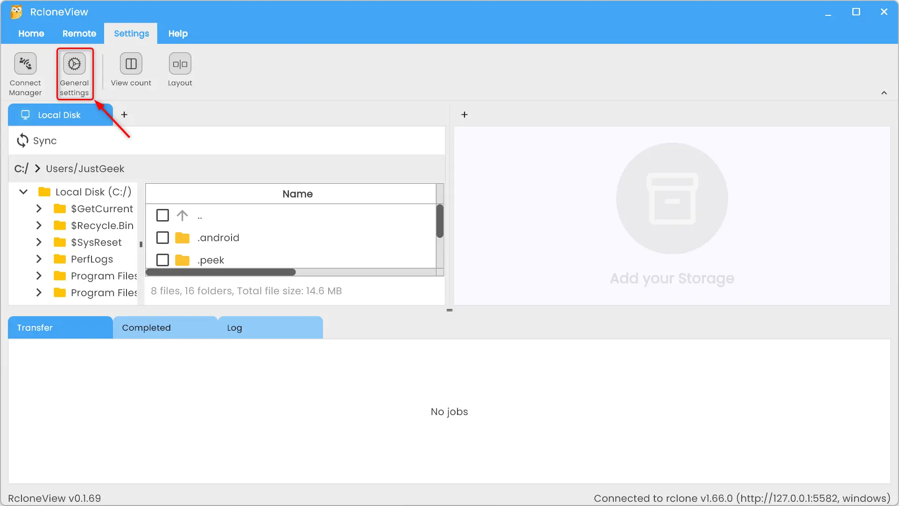Add a new tab next to Local Disk
The width and height of the screenshot is (899, 506).
(x=124, y=115)
